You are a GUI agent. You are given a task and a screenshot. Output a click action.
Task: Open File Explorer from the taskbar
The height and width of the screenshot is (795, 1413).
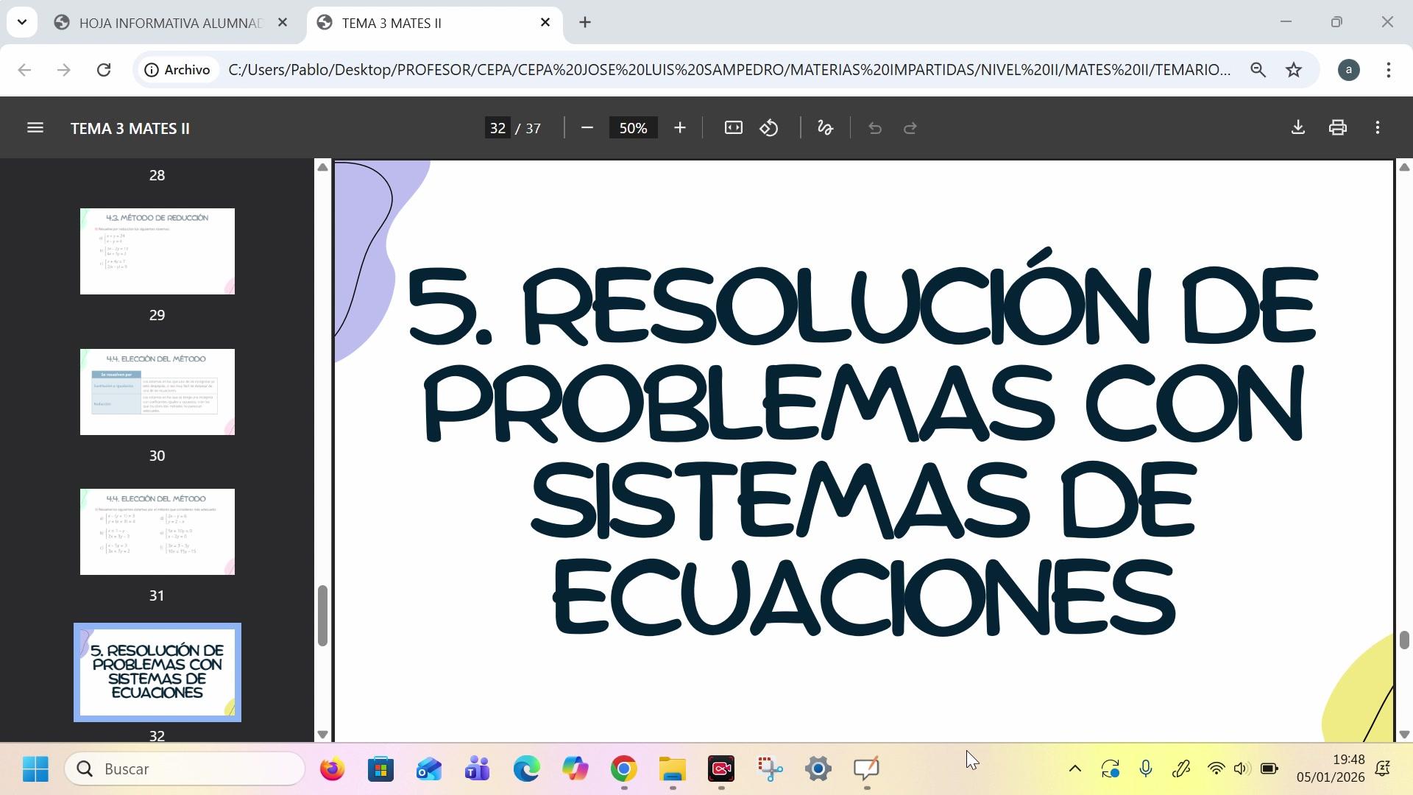tap(672, 769)
